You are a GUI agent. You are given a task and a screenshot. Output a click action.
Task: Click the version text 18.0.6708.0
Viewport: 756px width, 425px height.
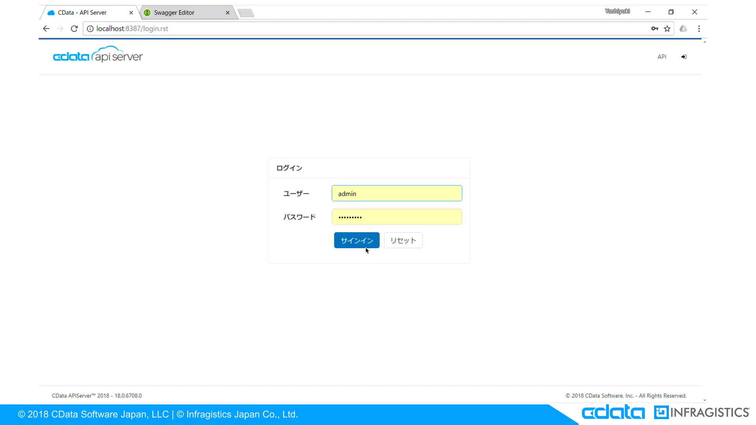pyautogui.click(x=128, y=395)
